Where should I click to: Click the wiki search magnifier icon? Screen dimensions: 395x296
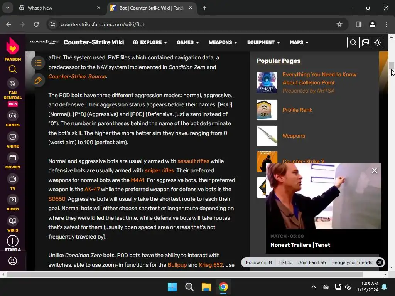pyautogui.click(x=353, y=42)
